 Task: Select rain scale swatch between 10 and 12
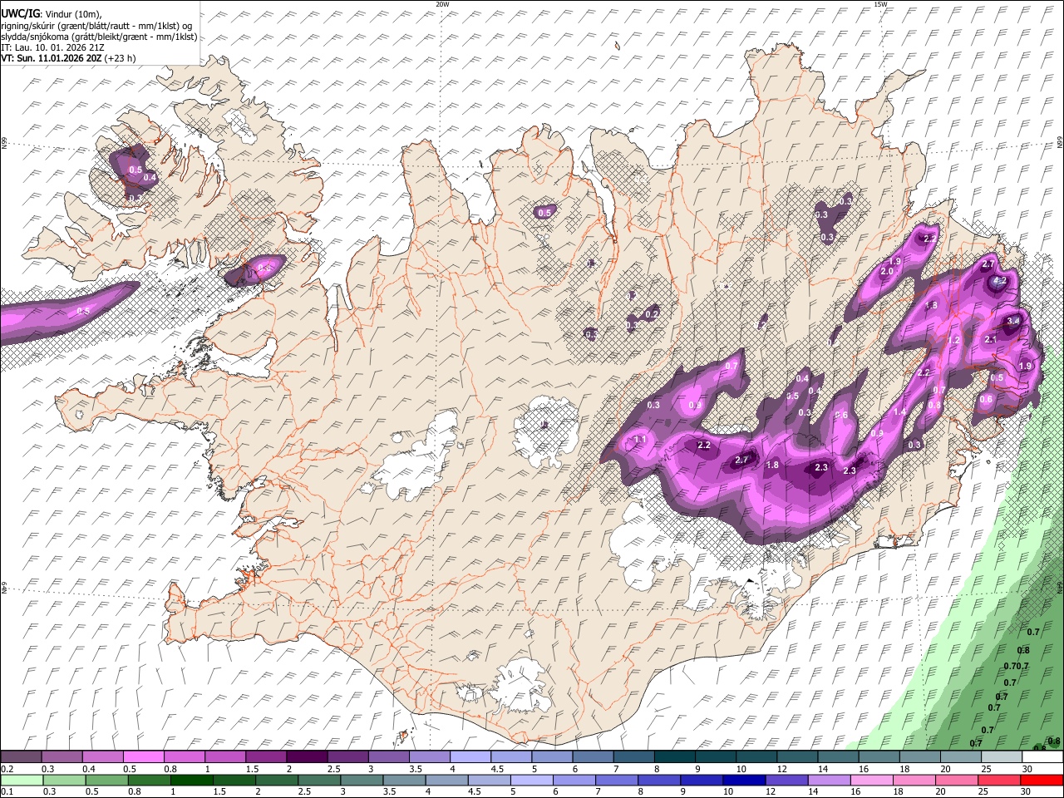click(745, 781)
